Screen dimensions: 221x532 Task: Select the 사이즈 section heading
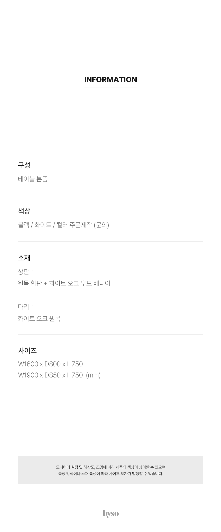click(x=27, y=351)
